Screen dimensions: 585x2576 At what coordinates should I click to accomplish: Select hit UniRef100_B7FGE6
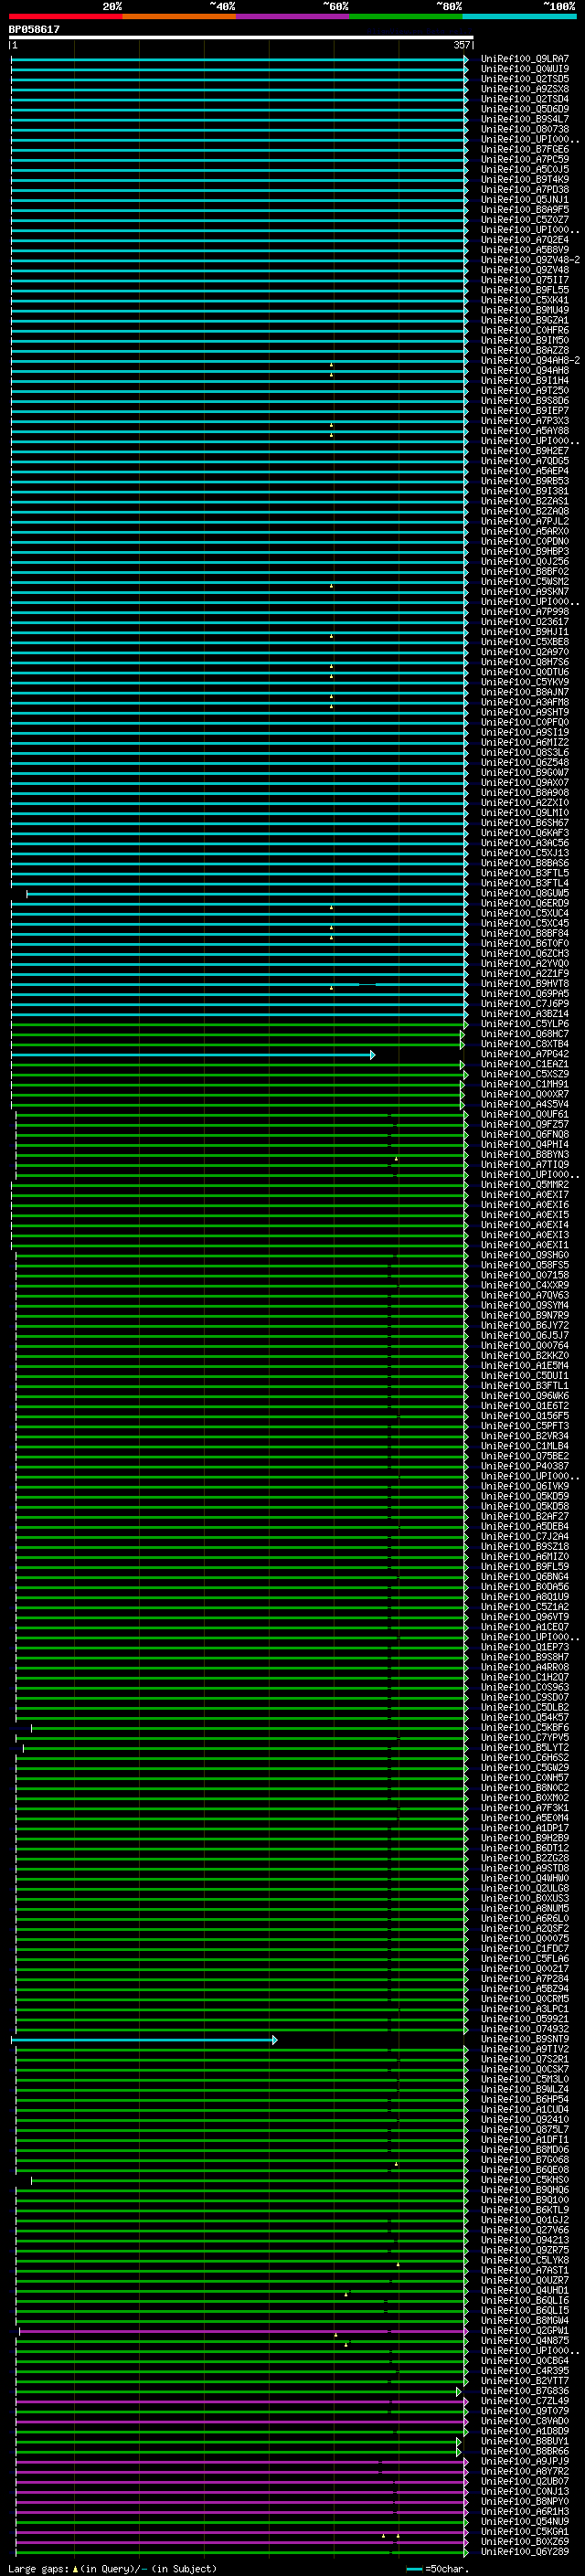pyautogui.click(x=525, y=149)
